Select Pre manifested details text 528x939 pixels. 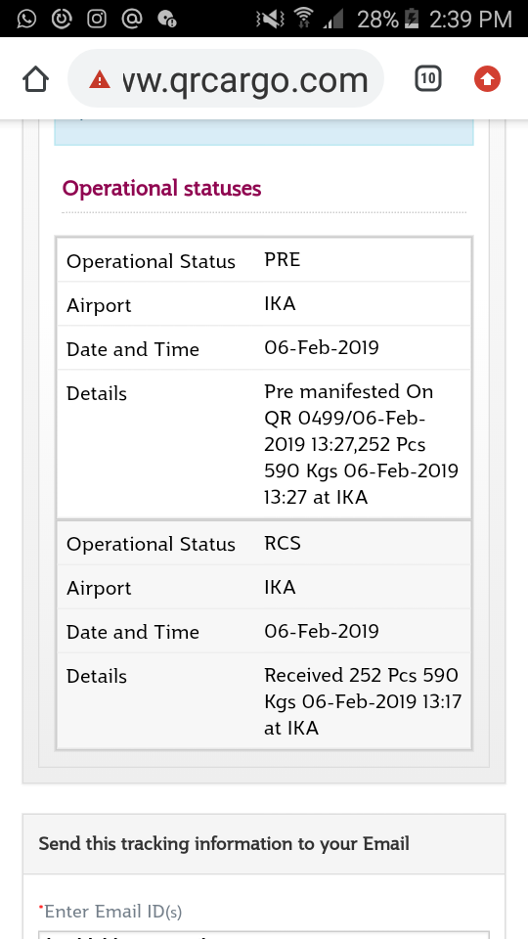point(362,444)
